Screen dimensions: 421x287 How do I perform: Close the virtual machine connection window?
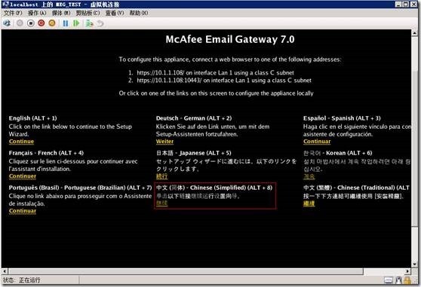(x=413, y=5)
